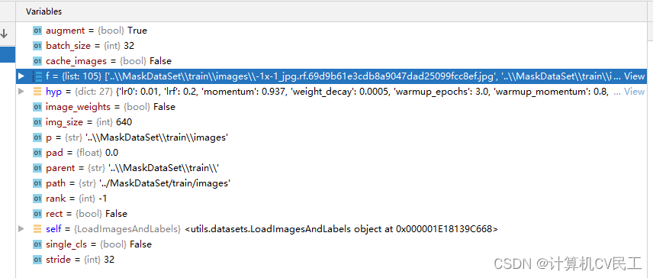Open View link for f list
The width and height of the screenshot is (653, 278).
coord(635,76)
